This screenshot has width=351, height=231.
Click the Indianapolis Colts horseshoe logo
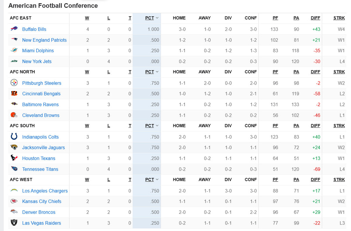(14, 136)
